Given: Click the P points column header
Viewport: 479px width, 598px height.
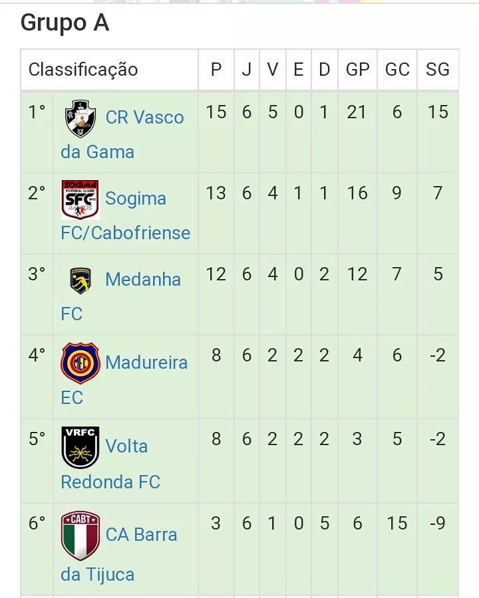Looking at the screenshot, I should pos(216,70).
